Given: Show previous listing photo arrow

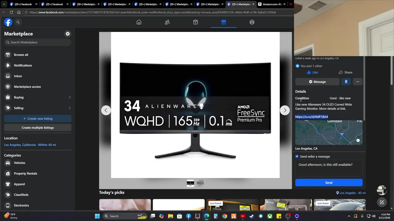Looking at the screenshot, I should click(106, 110).
